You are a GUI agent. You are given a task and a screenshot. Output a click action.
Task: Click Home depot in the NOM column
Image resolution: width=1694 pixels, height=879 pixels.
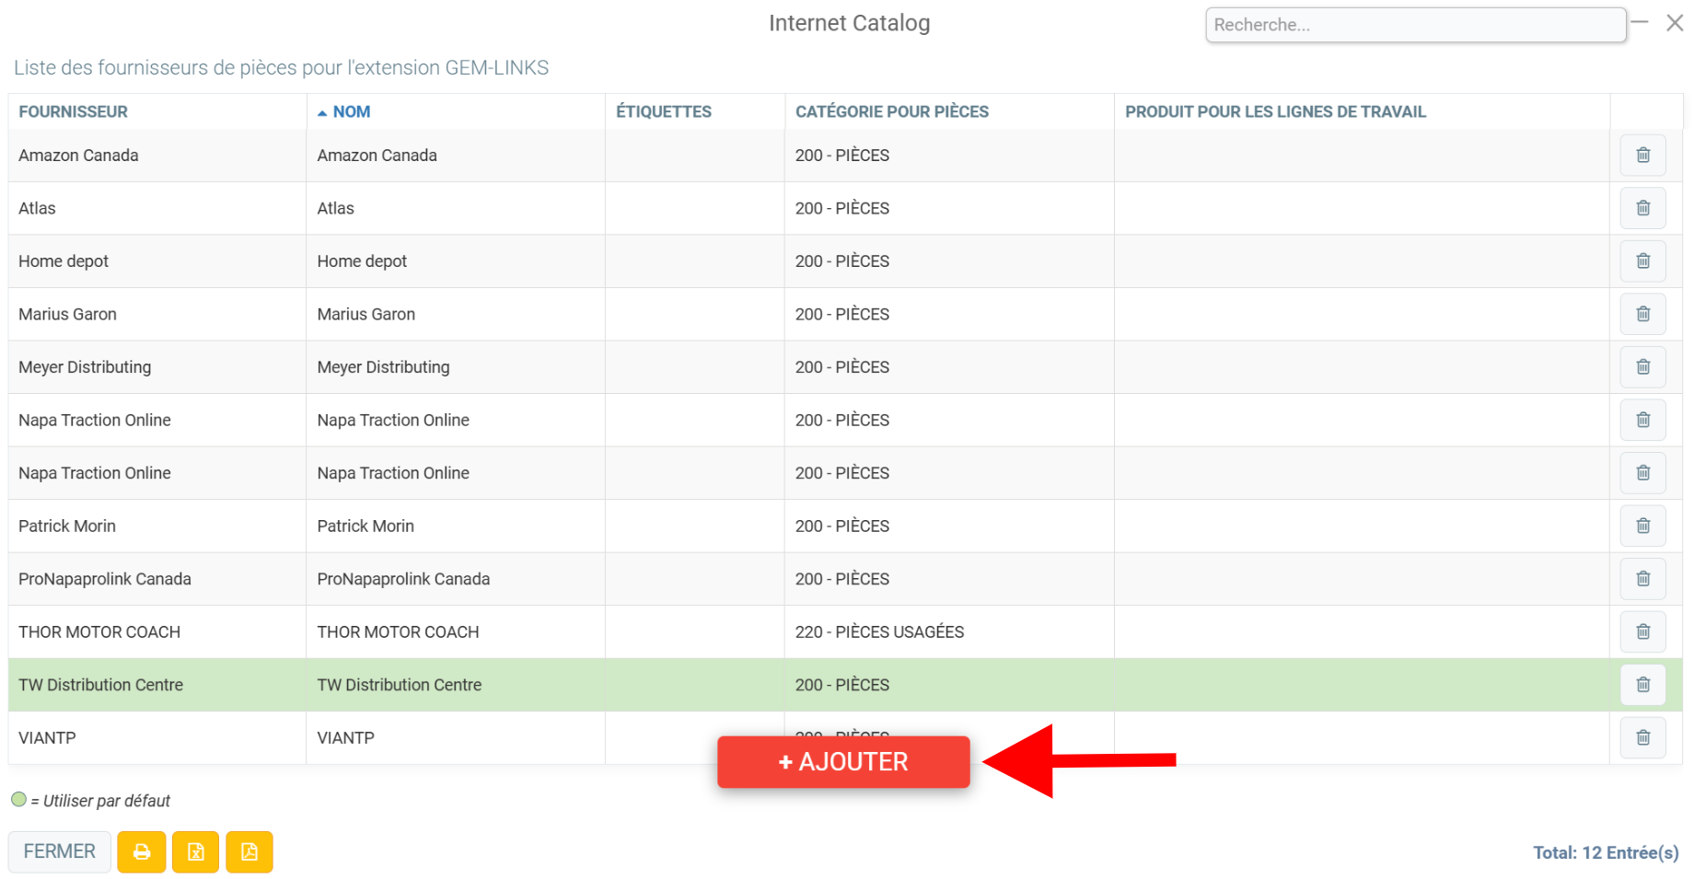(x=362, y=261)
